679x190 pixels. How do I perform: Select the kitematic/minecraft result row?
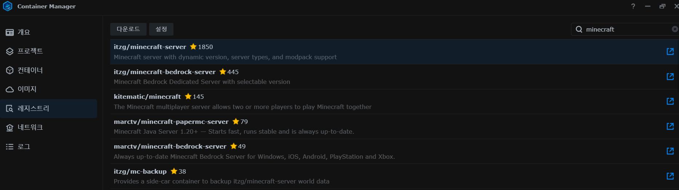click(x=327, y=102)
